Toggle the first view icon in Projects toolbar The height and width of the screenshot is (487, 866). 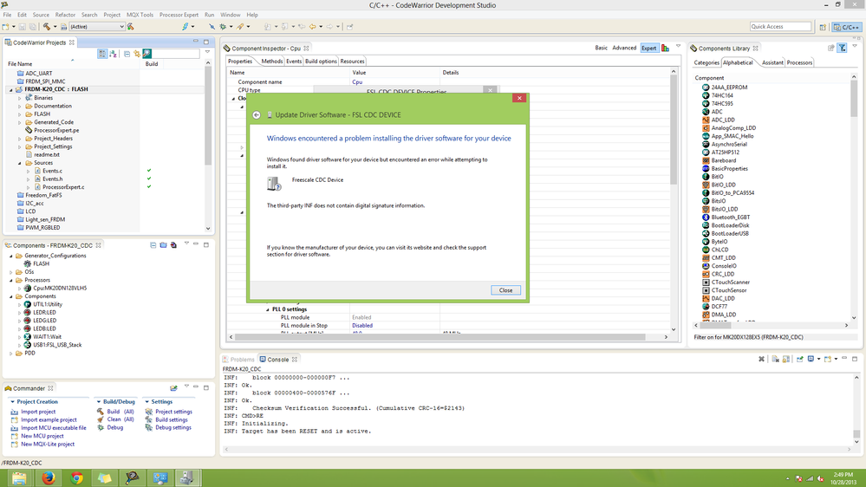(x=102, y=54)
